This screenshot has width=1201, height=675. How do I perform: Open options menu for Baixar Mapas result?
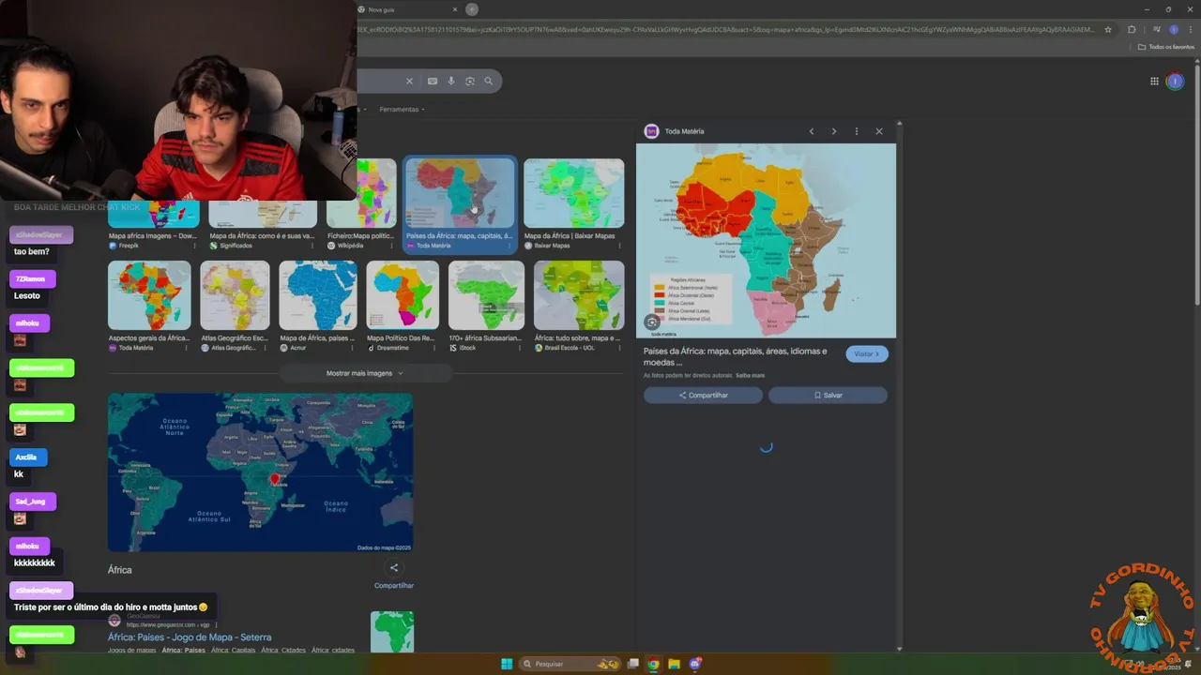619,246
